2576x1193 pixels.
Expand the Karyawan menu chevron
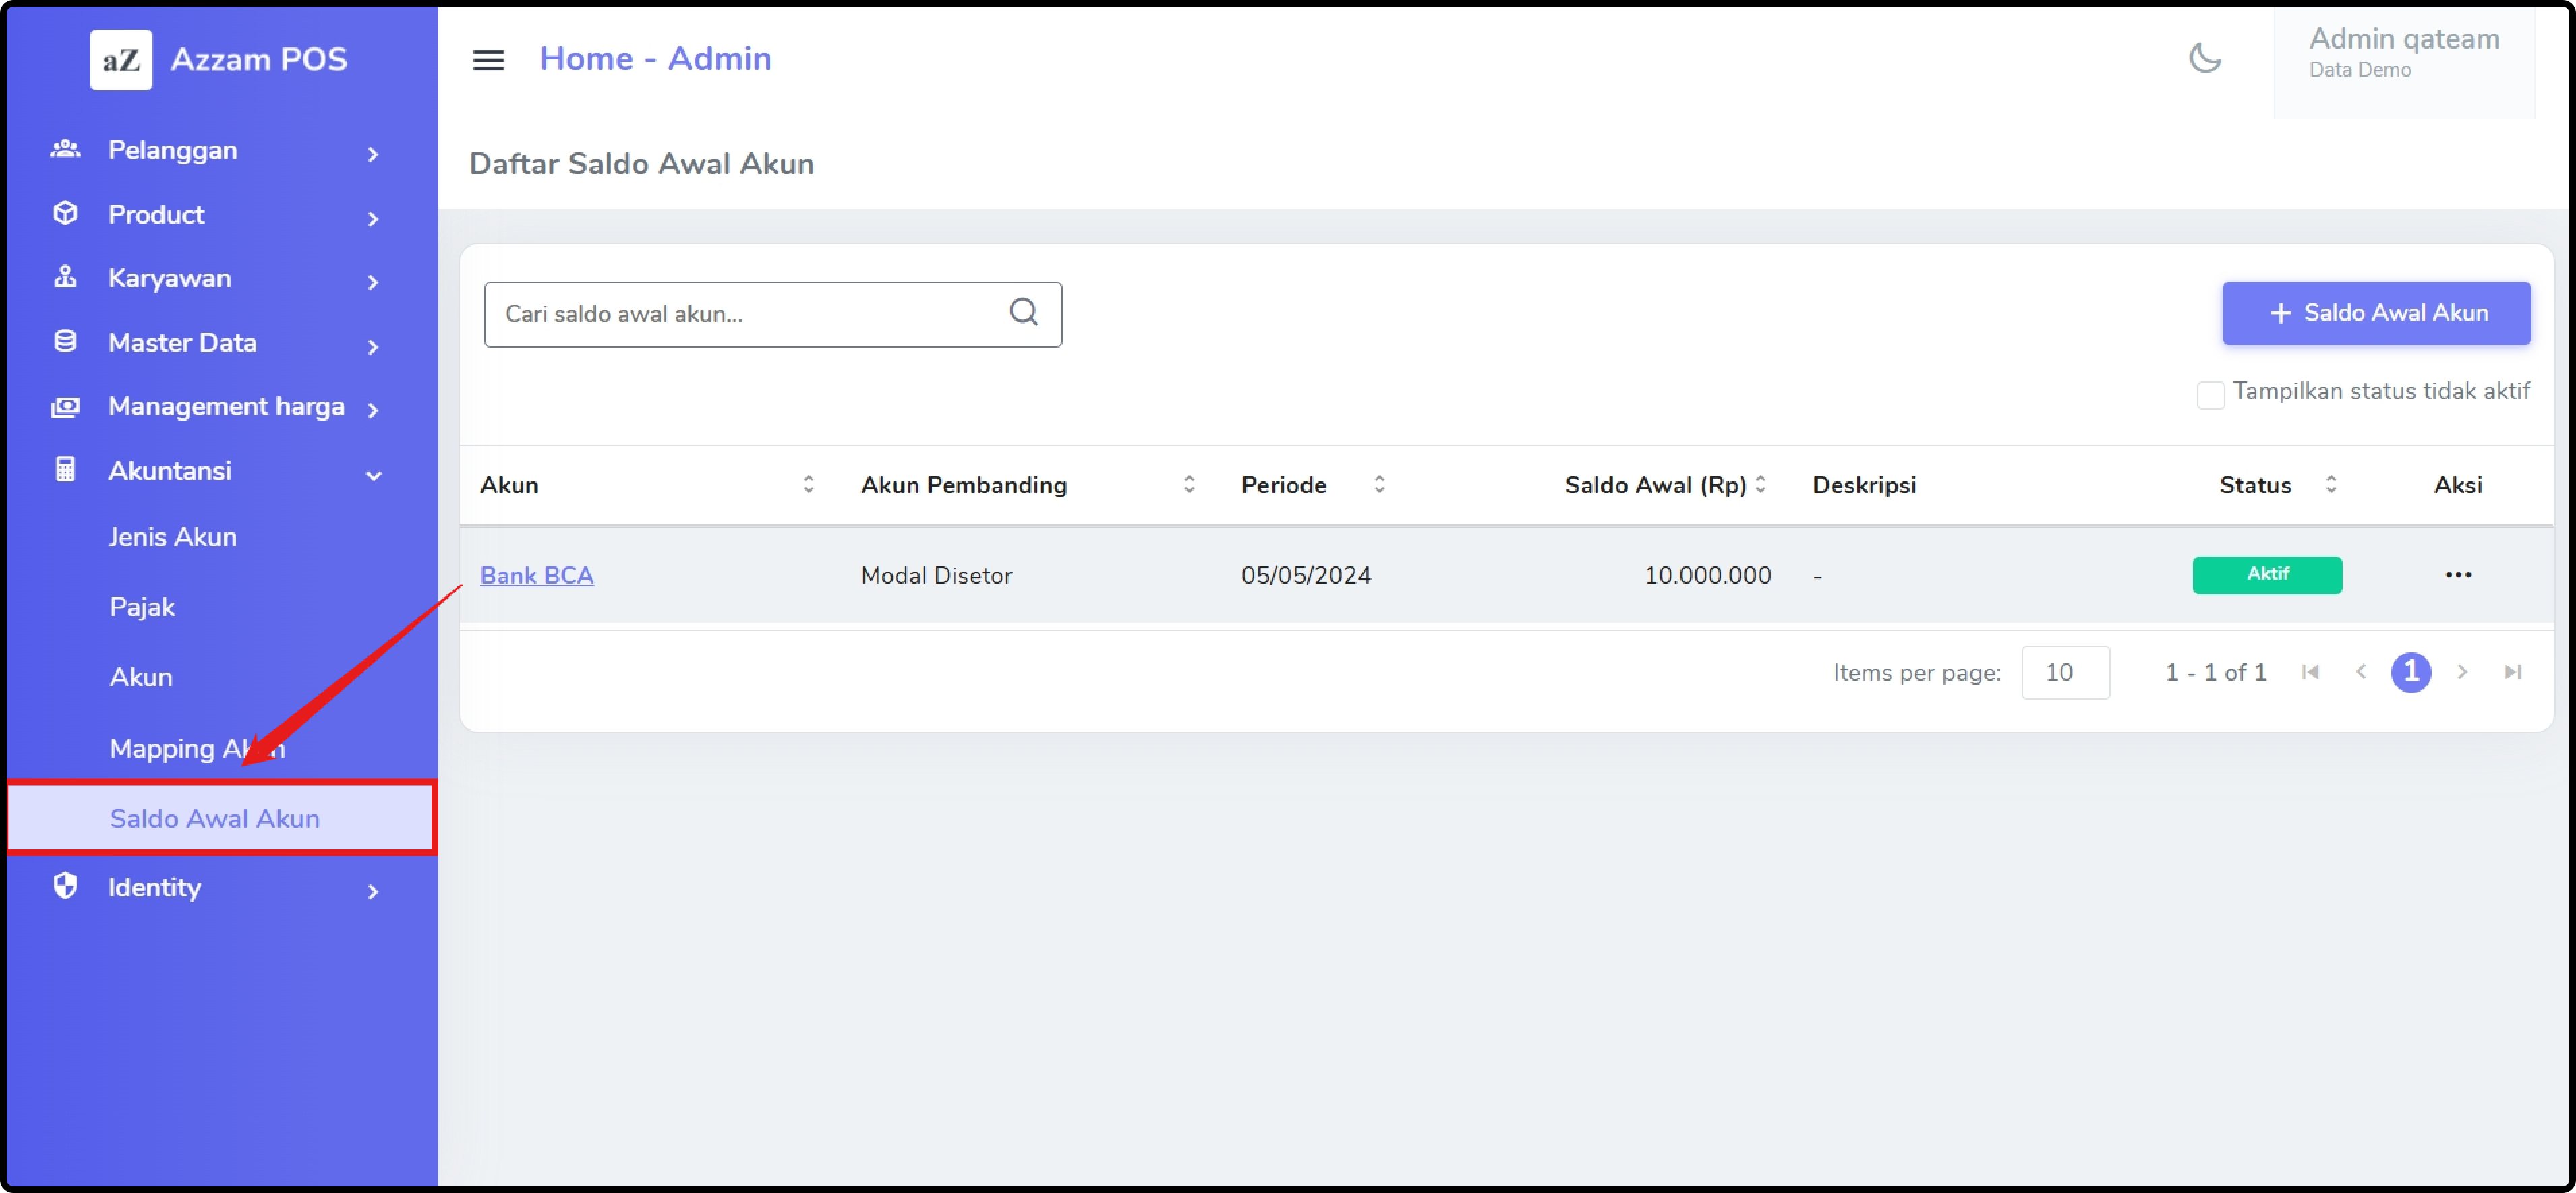click(x=373, y=283)
